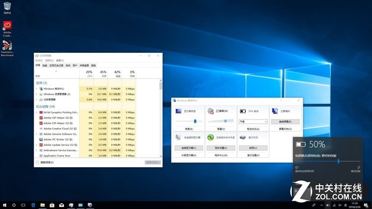Switch to the 应用历史记录 tab
This screenshot has width=372, height=209.
[x=56, y=66]
